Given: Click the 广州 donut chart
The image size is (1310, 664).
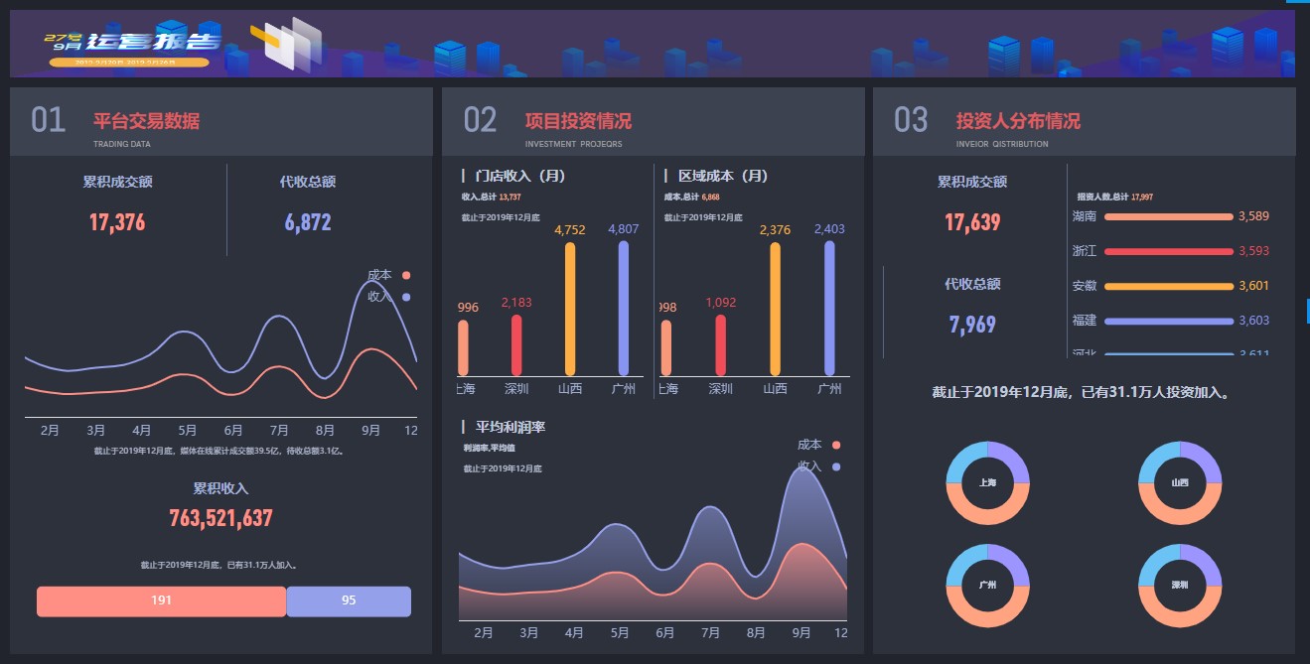Looking at the screenshot, I should [987, 586].
